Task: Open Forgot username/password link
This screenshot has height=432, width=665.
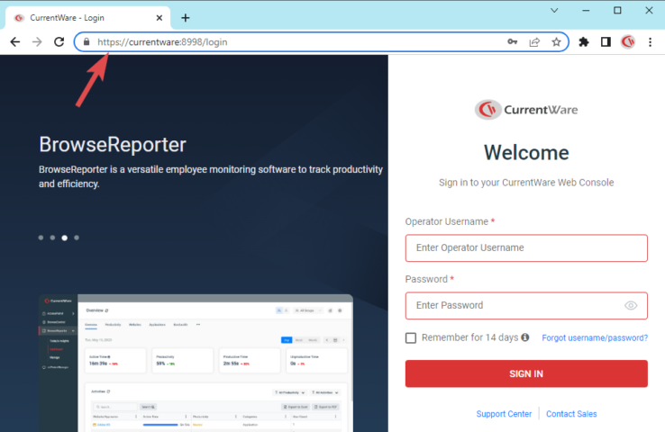Action: (x=595, y=338)
